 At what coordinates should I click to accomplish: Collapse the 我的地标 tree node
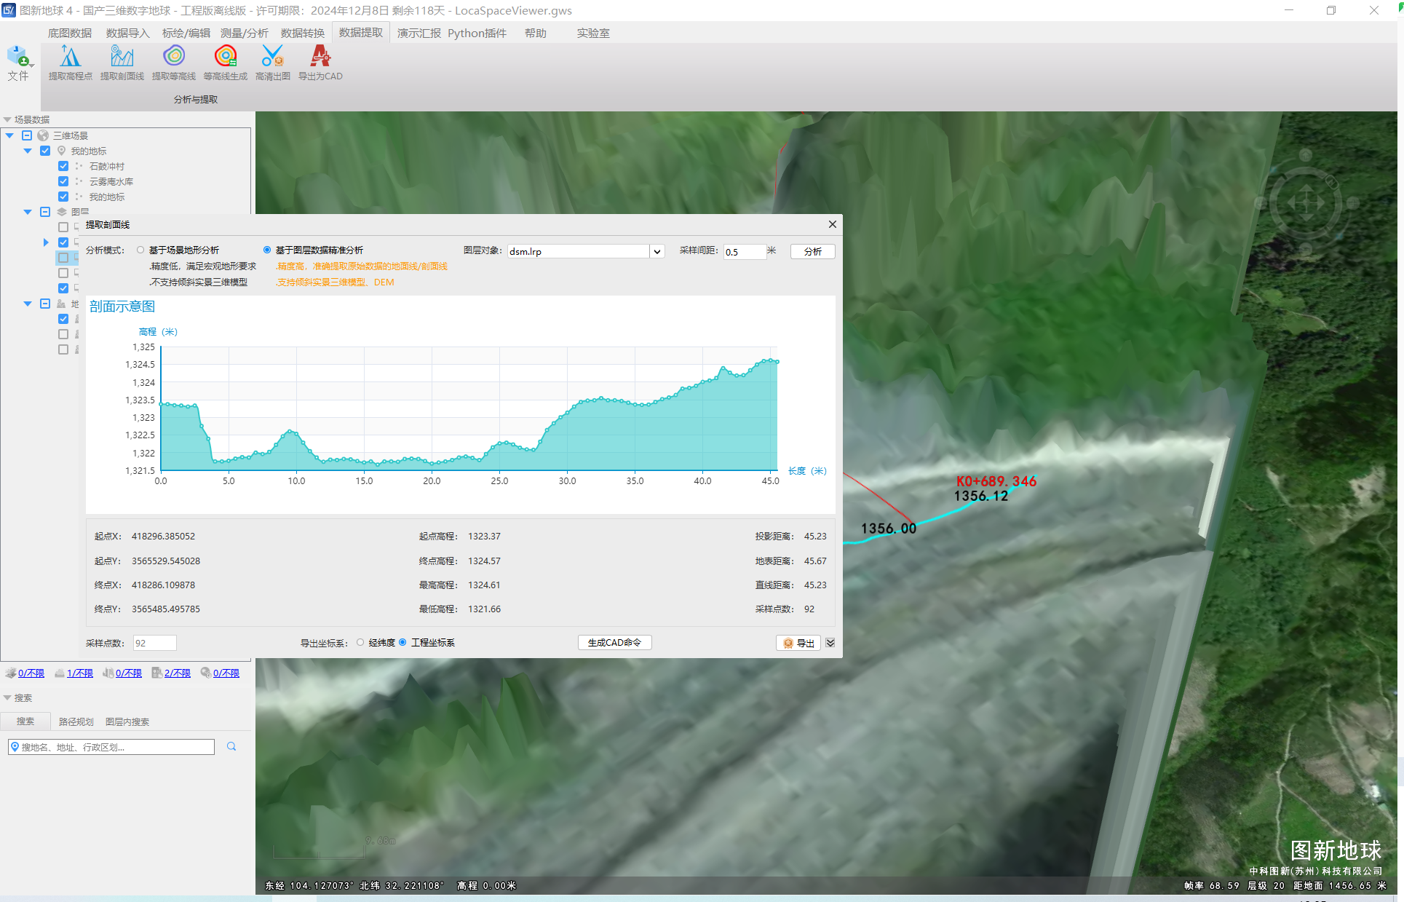28,151
